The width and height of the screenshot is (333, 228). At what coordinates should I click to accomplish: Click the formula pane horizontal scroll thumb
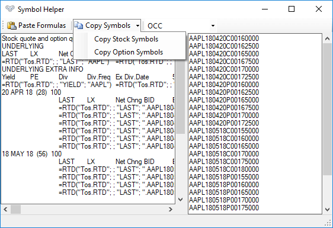tap(16, 209)
